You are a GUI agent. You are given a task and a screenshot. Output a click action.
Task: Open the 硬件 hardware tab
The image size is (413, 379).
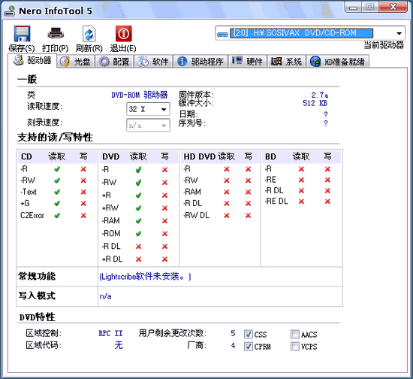coord(247,62)
